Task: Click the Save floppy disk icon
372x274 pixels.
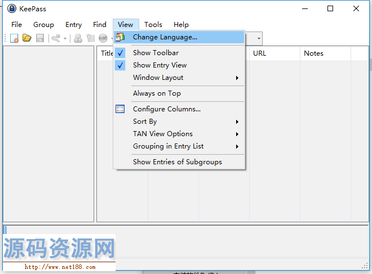Action: pyautogui.click(x=40, y=38)
